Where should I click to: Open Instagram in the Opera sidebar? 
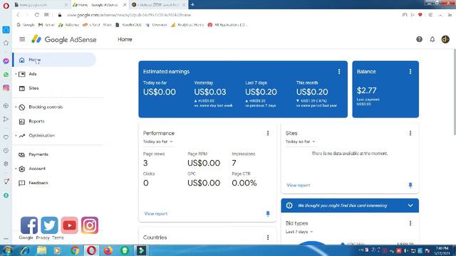pos(6,87)
